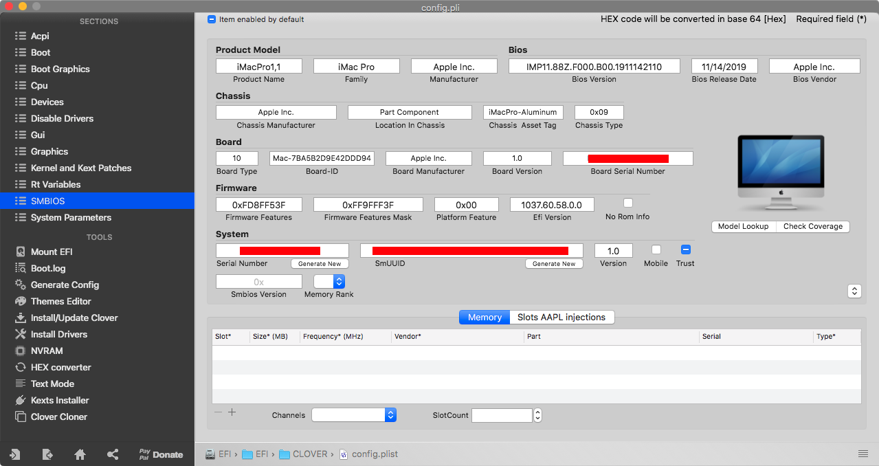This screenshot has height=466, width=879.
Task: Click the config.plist file in path bar
Action: pos(369,454)
